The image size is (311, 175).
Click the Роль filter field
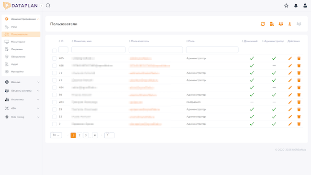[x=212, y=50]
